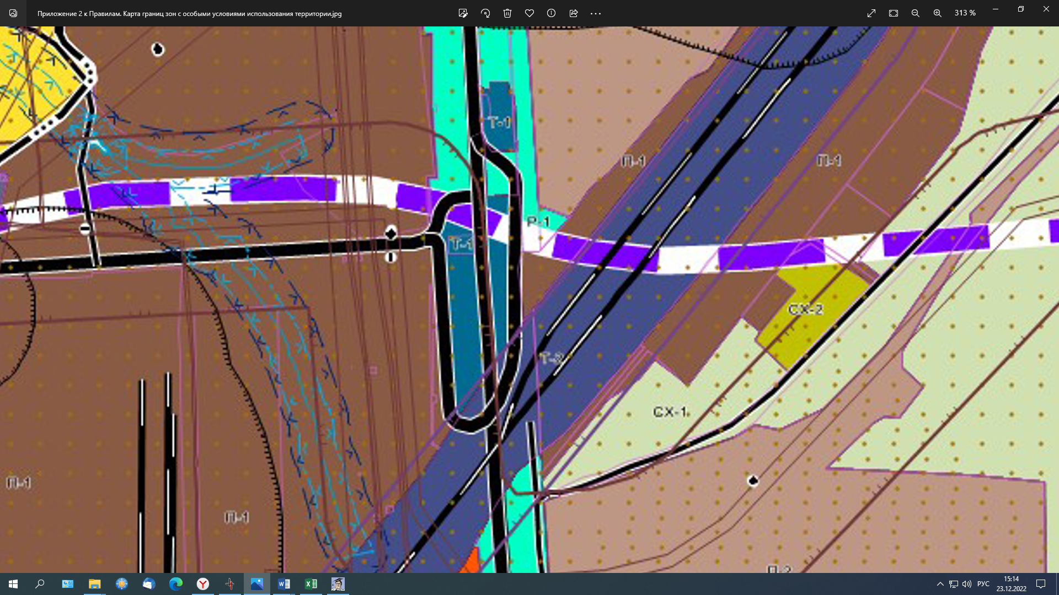
Task: Close the Photos window
Action: point(1046,9)
